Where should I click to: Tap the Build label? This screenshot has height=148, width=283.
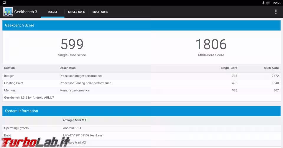[x=8, y=135]
